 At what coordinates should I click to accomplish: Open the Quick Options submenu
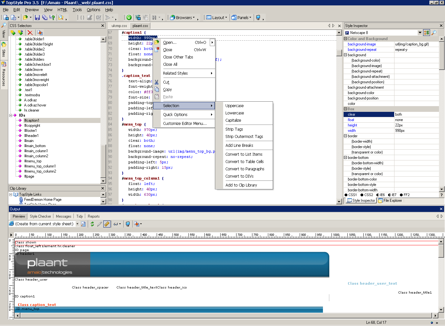tap(184, 115)
